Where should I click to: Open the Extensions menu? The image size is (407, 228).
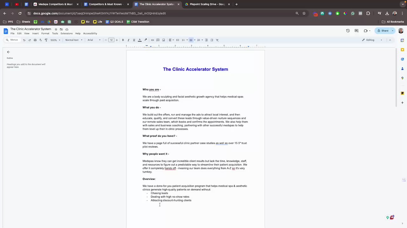point(66,33)
